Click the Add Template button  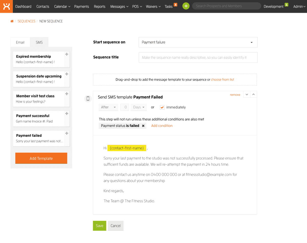coord(41,158)
